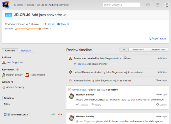Click the +50 added lines count
Screen dimensions: 171x124
(x=53, y=114)
